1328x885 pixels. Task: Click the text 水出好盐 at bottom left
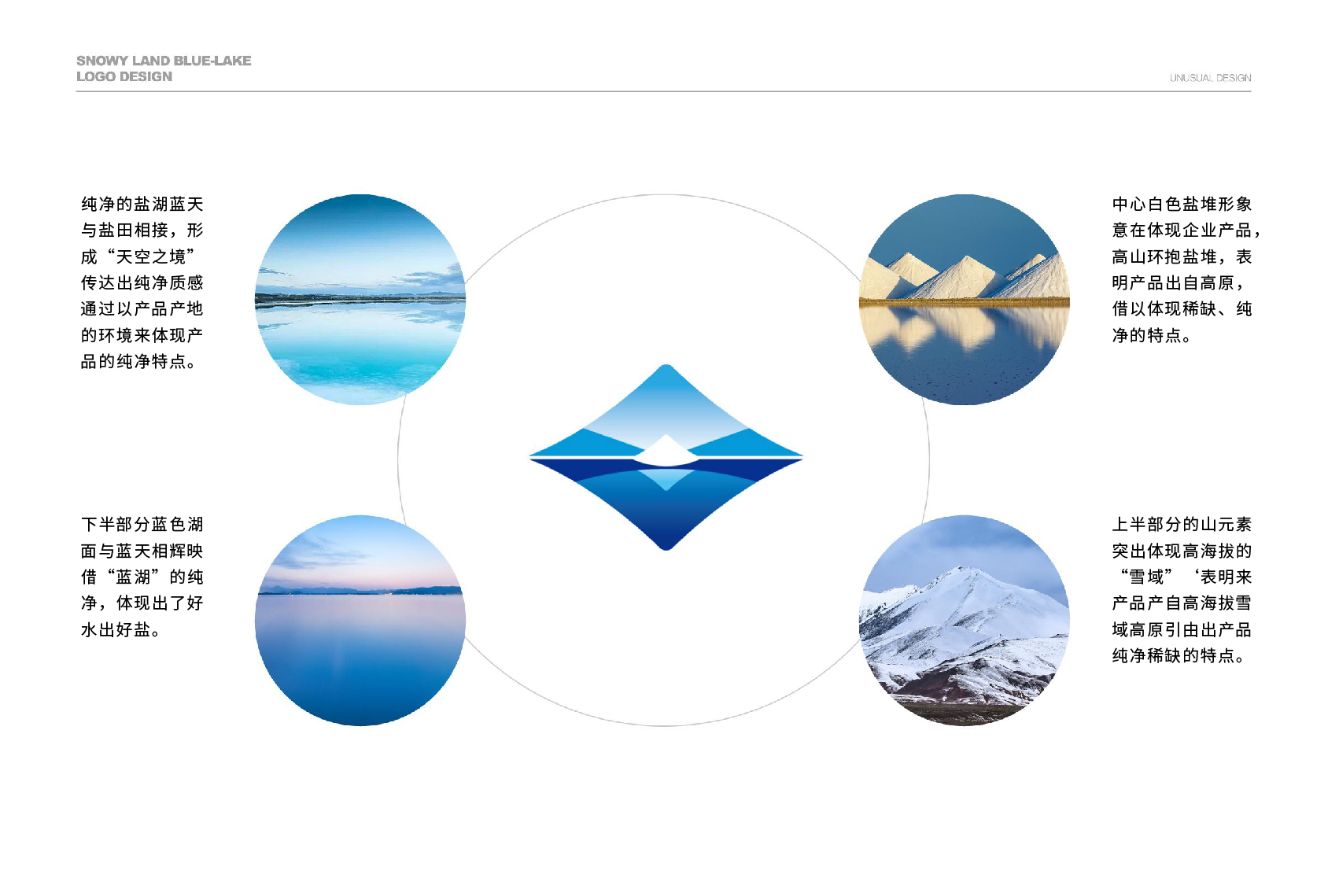coord(116,629)
